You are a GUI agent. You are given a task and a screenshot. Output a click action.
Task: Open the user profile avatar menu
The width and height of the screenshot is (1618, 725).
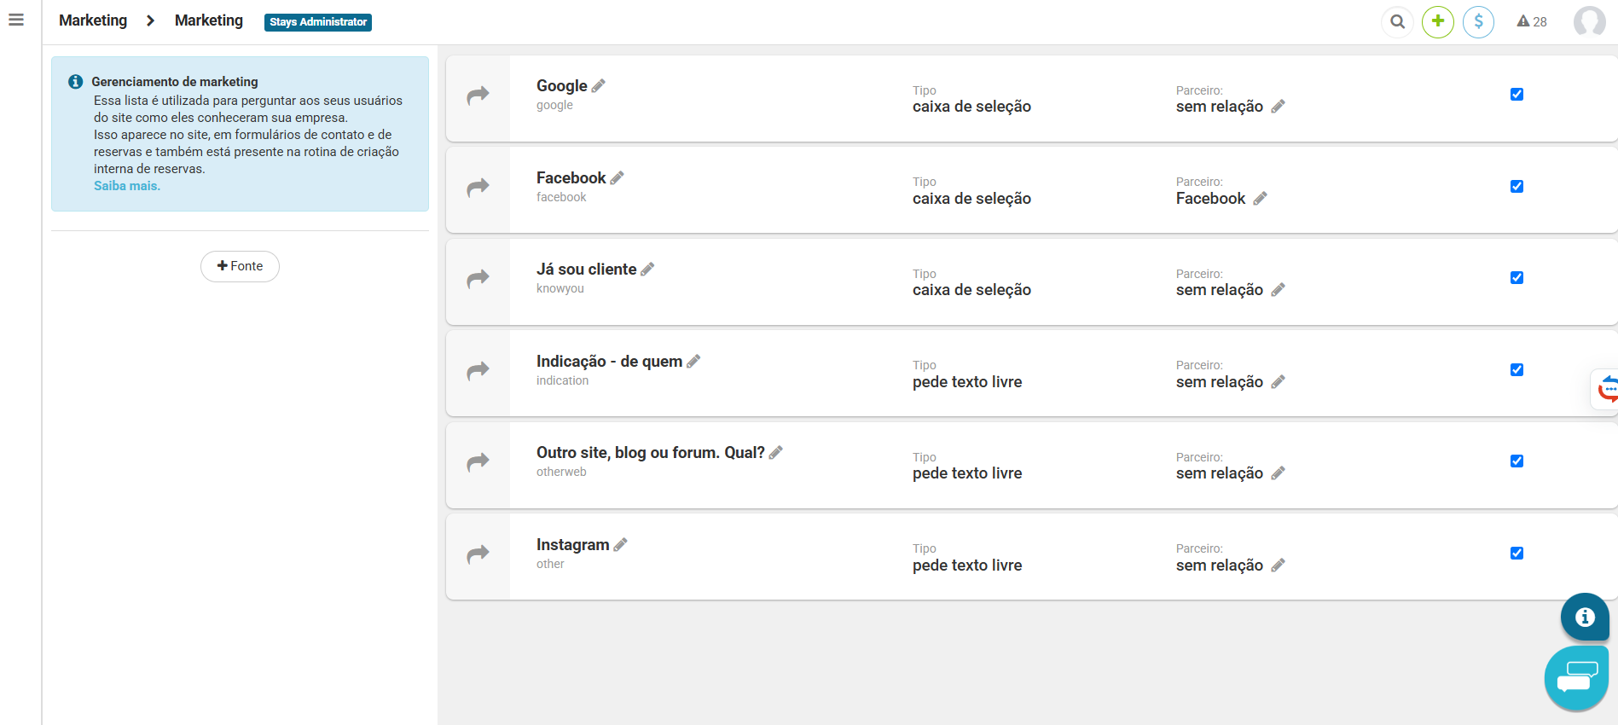tap(1589, 21)
